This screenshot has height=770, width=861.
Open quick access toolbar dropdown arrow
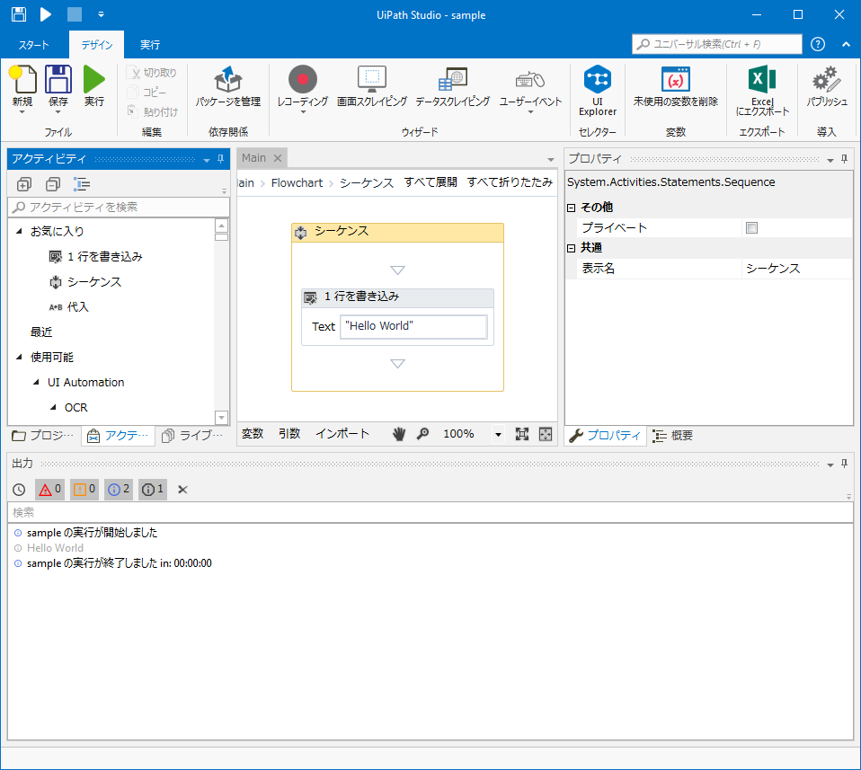pyautogui.click(x=101, y=14)
